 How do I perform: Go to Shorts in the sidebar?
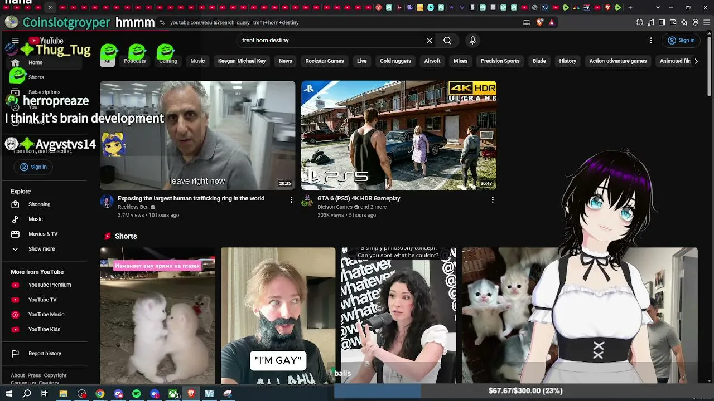pos(36,77)
